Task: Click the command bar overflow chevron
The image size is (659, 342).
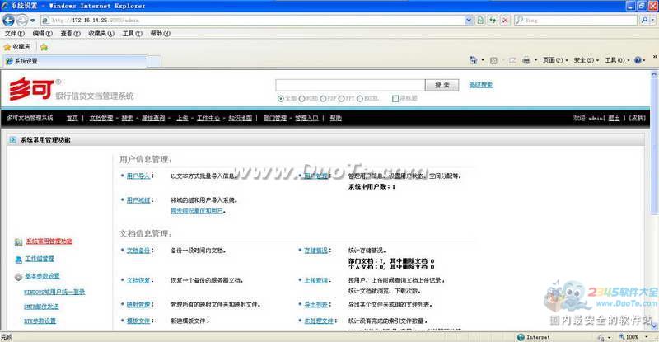Action: pos(654,57)
